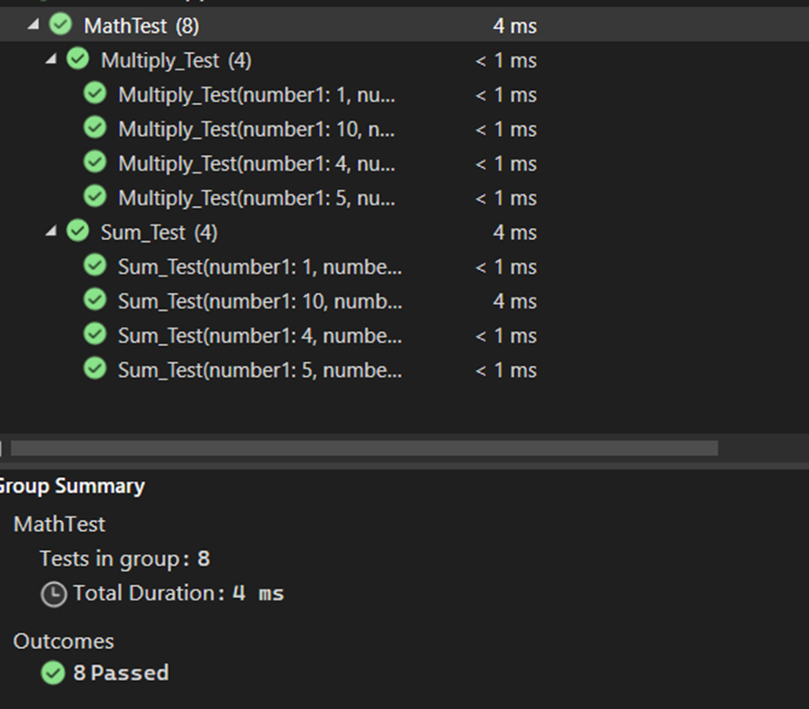Click the MathTest label under Group Summary

(x=59, y=525)
